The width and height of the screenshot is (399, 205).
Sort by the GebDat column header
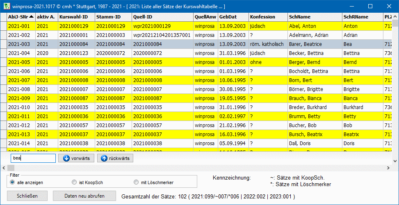coord(233,17)
